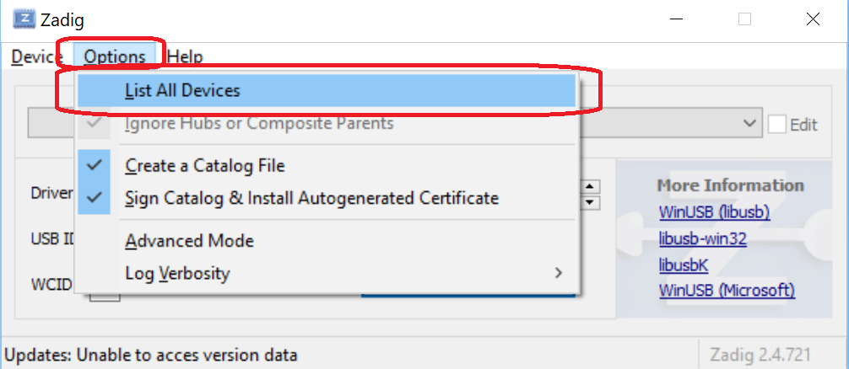
Task: Toggle Create a Catalog File option
Action: [x=327, y=165]
